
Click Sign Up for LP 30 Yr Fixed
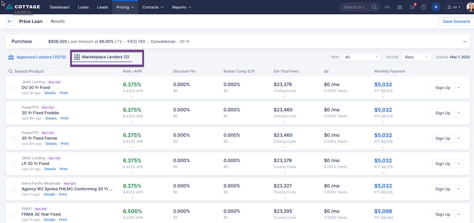[x=443, y=164]
